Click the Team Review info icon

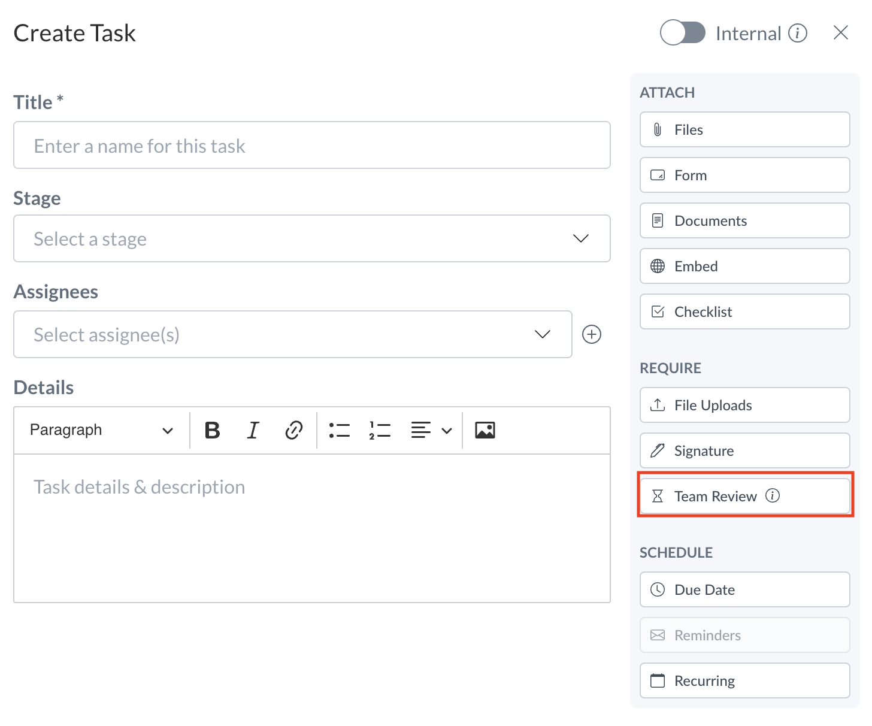pos(773,495)
